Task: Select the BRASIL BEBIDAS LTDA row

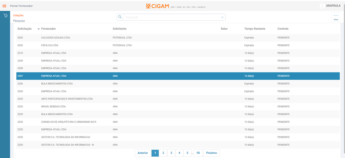Action: (x=178, y=106)
